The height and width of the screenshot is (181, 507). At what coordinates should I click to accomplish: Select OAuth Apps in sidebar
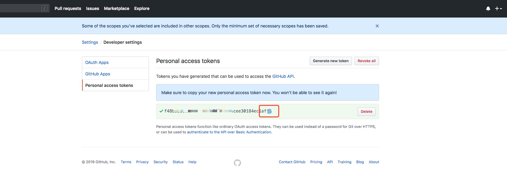tap(97, 62)
